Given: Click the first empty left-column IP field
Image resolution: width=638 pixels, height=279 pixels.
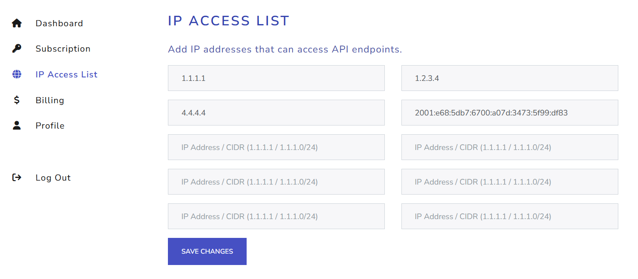Looking at the screenshot, I should [x=276, y=147].
